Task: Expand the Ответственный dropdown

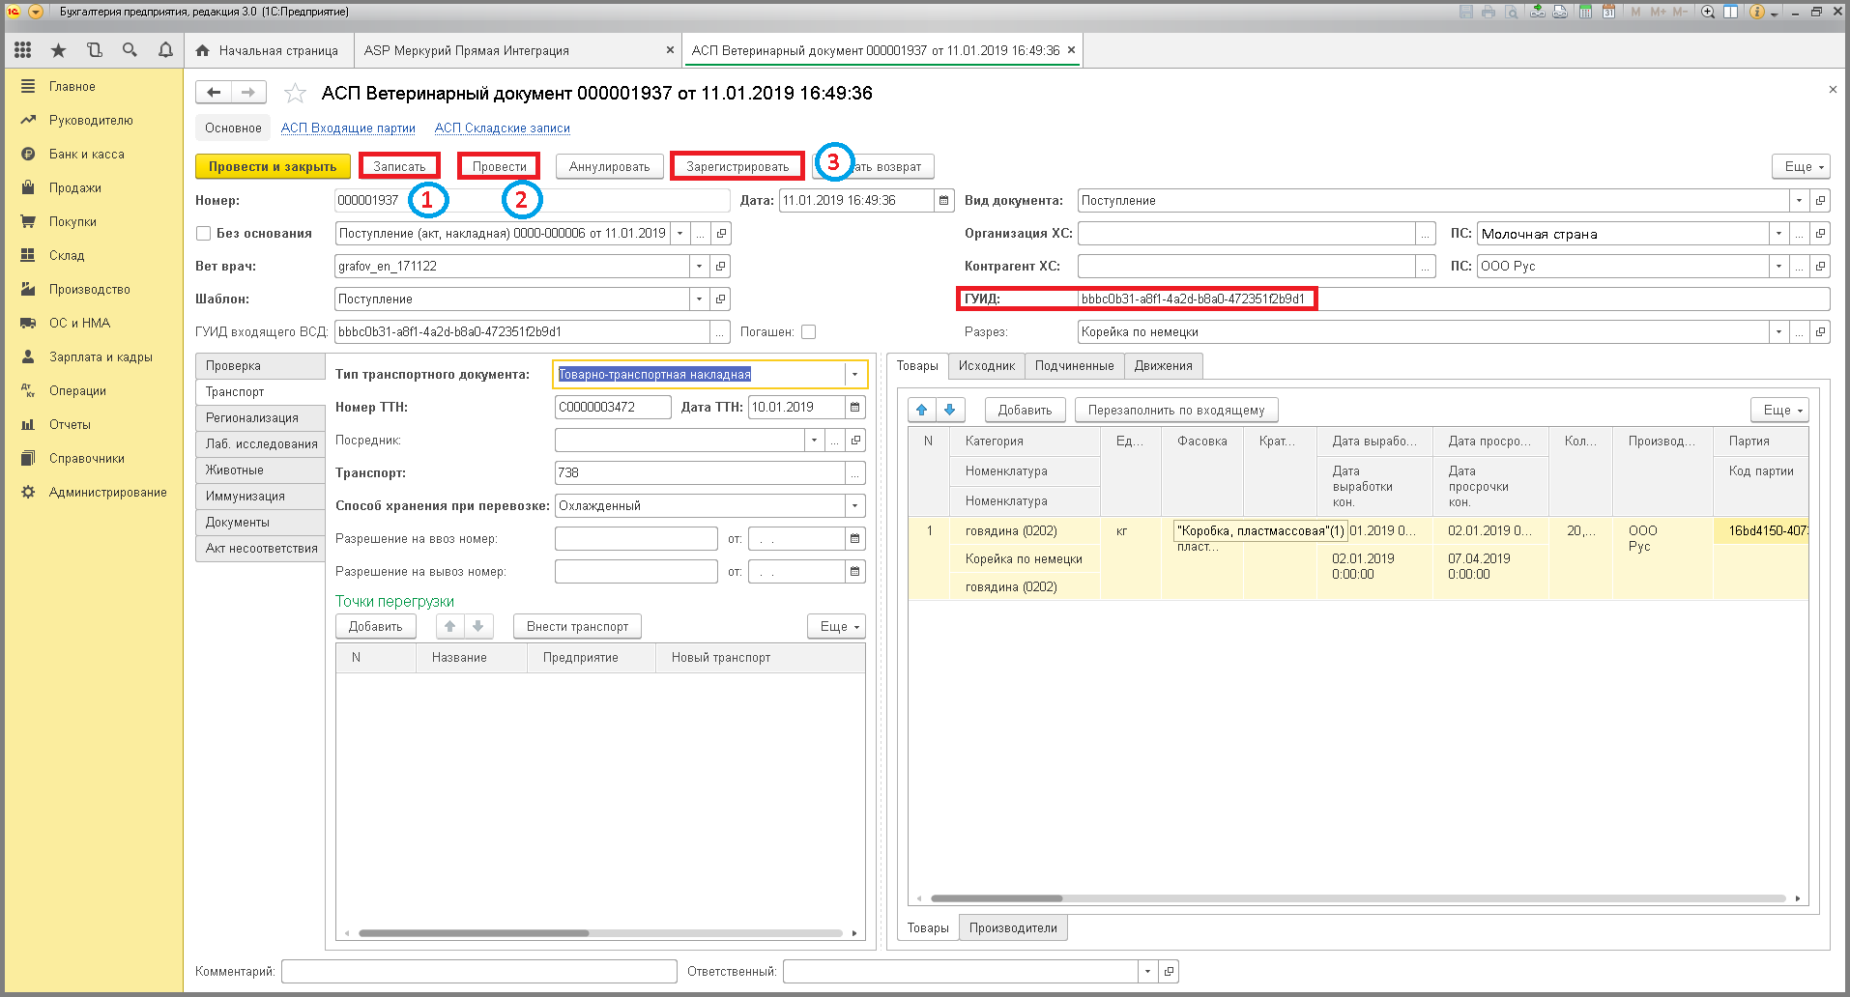Action: pos(1147,971)
